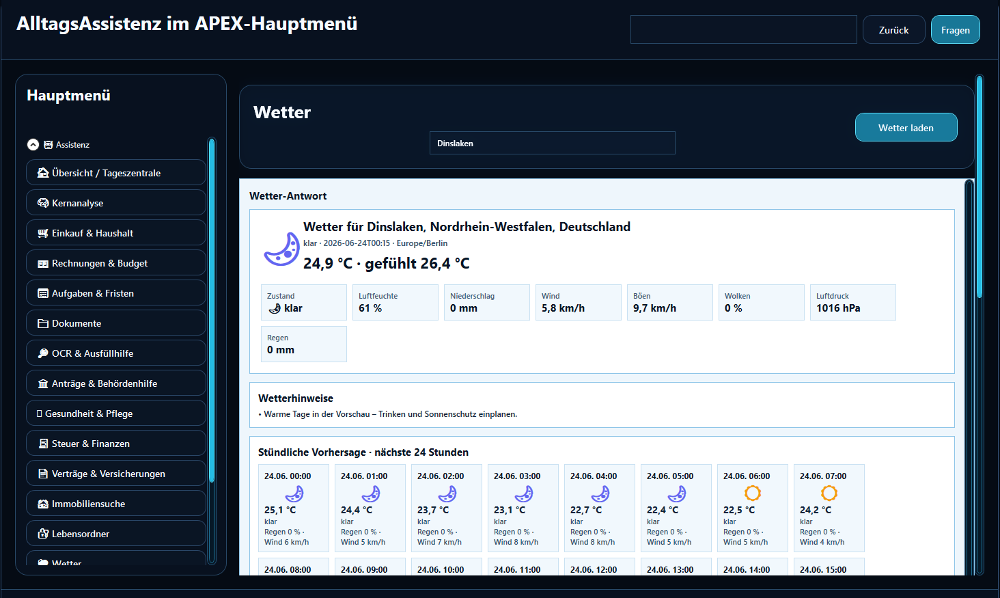The width and height of the screenshot is (1000, 598).
Task: Click the Wetter laden button
Action: (906, 128)
